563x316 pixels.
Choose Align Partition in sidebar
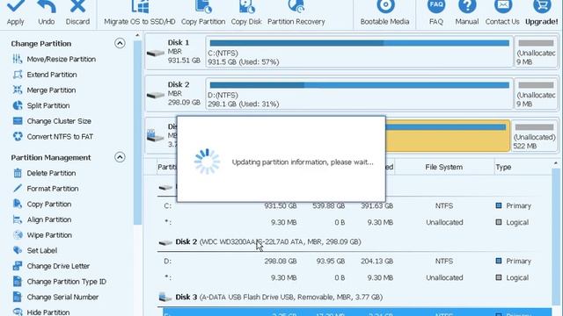42,219
